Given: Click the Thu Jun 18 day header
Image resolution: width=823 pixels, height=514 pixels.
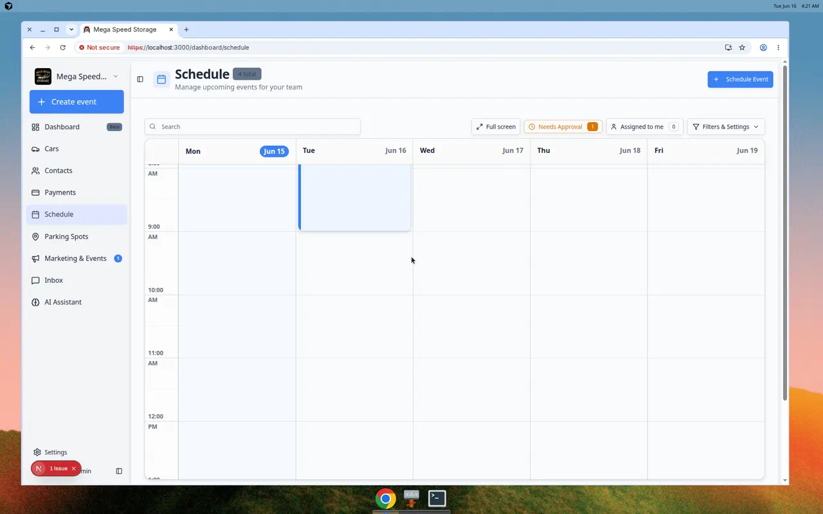Looking at the screenshot, I should (588, 151).
